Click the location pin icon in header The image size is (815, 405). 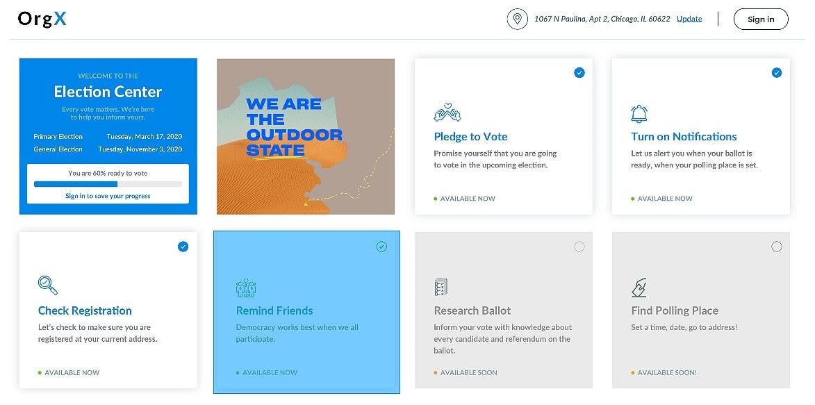pyautogui.click(x=517, y=19)
